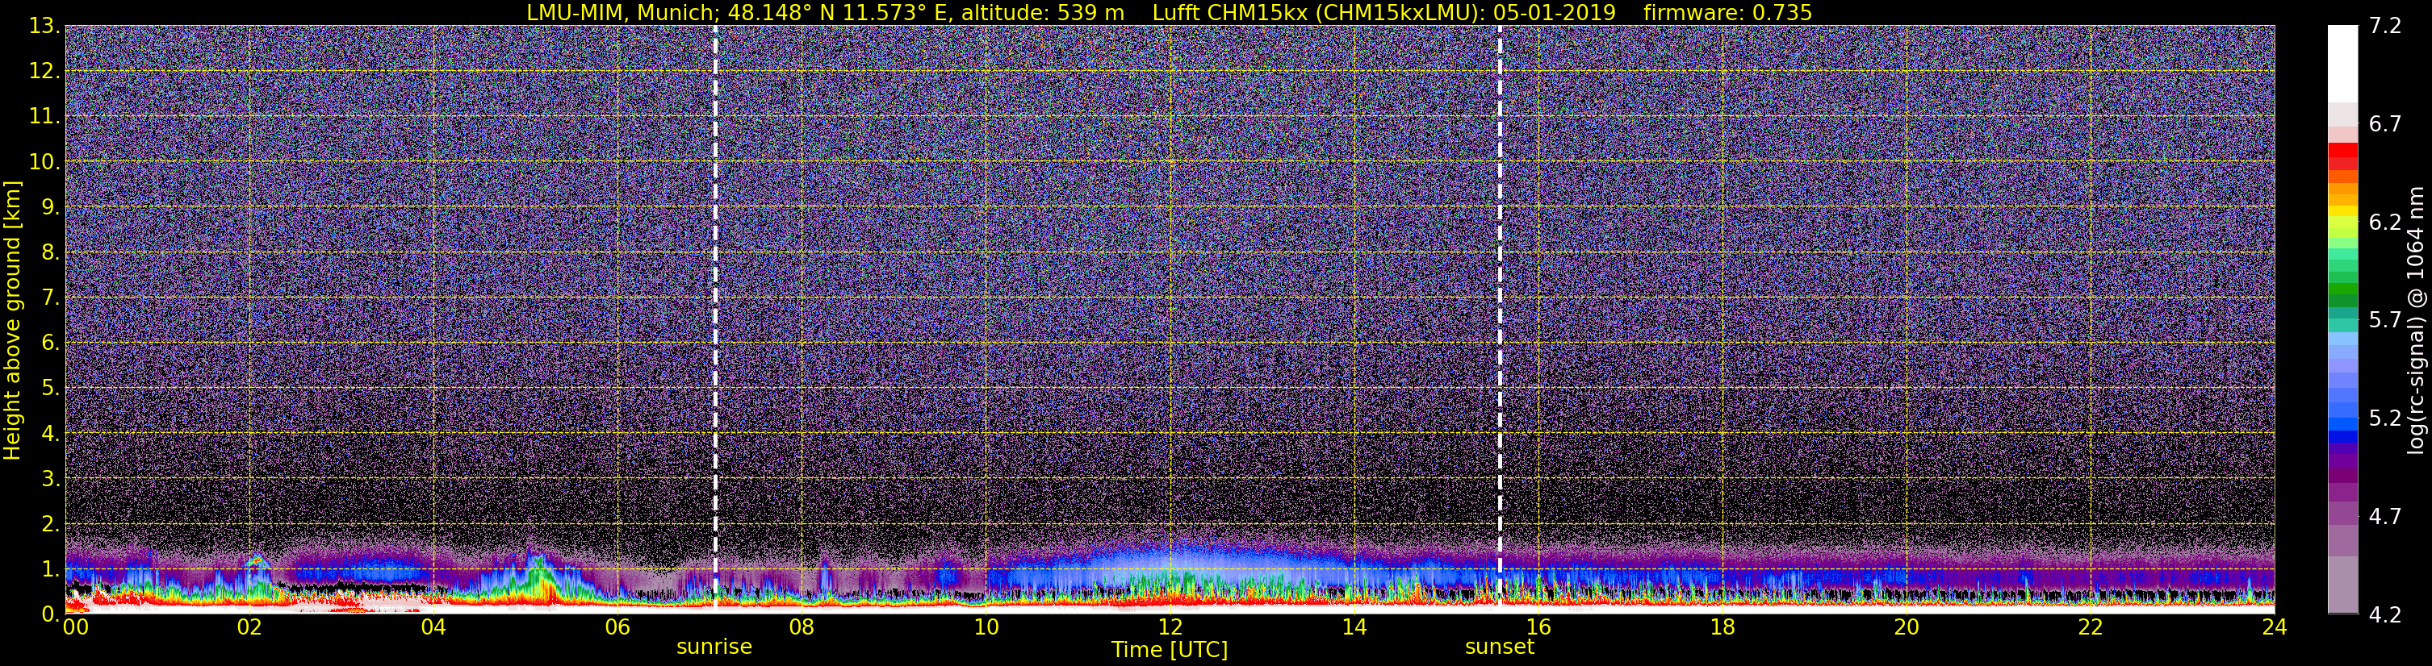Click the '20' time tick label

1907,627
